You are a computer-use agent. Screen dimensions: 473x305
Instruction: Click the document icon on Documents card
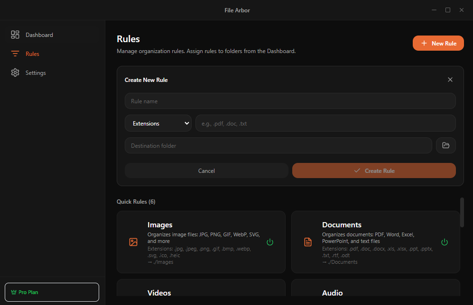coord(308,242)
